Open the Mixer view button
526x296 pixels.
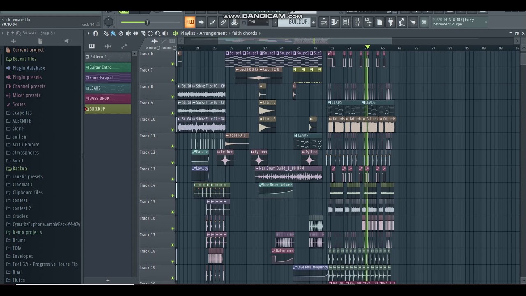357,23
